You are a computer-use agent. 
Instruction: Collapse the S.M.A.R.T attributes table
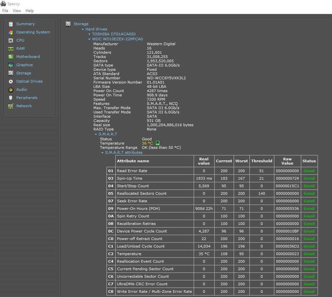(x=102, y=153)
